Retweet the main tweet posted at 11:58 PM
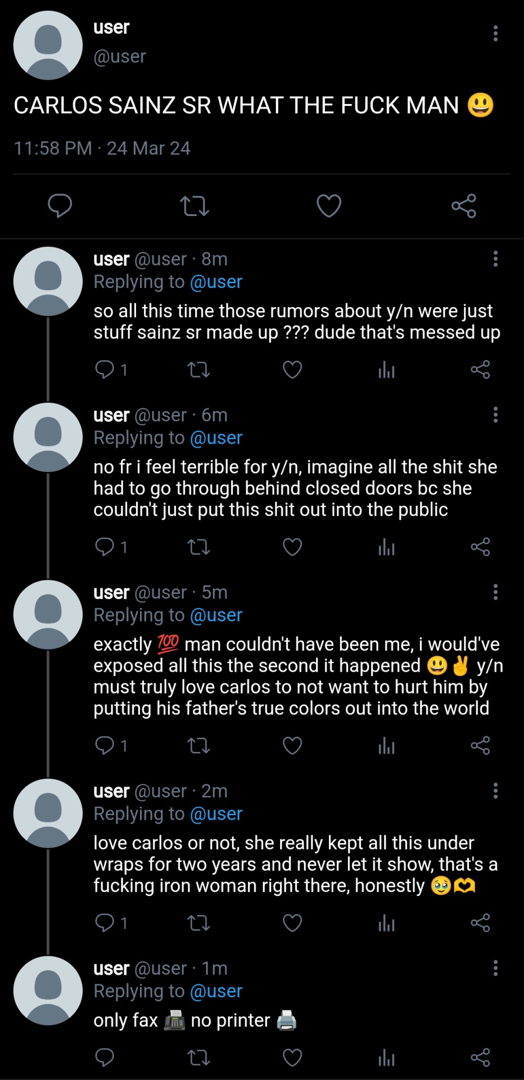This screenshot has width=524, height=1080. point(195,206)
